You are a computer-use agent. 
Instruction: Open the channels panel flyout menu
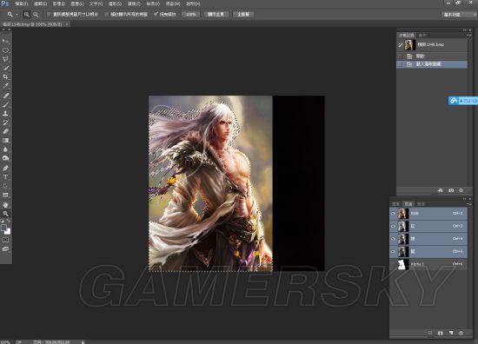tap(468, 204)
